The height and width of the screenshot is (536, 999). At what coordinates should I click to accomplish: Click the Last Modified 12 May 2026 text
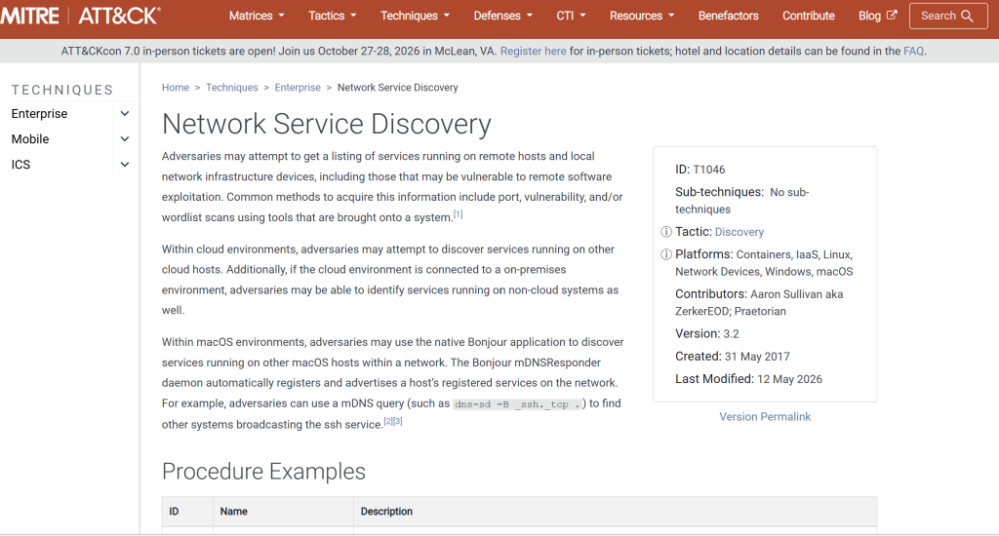748,379
